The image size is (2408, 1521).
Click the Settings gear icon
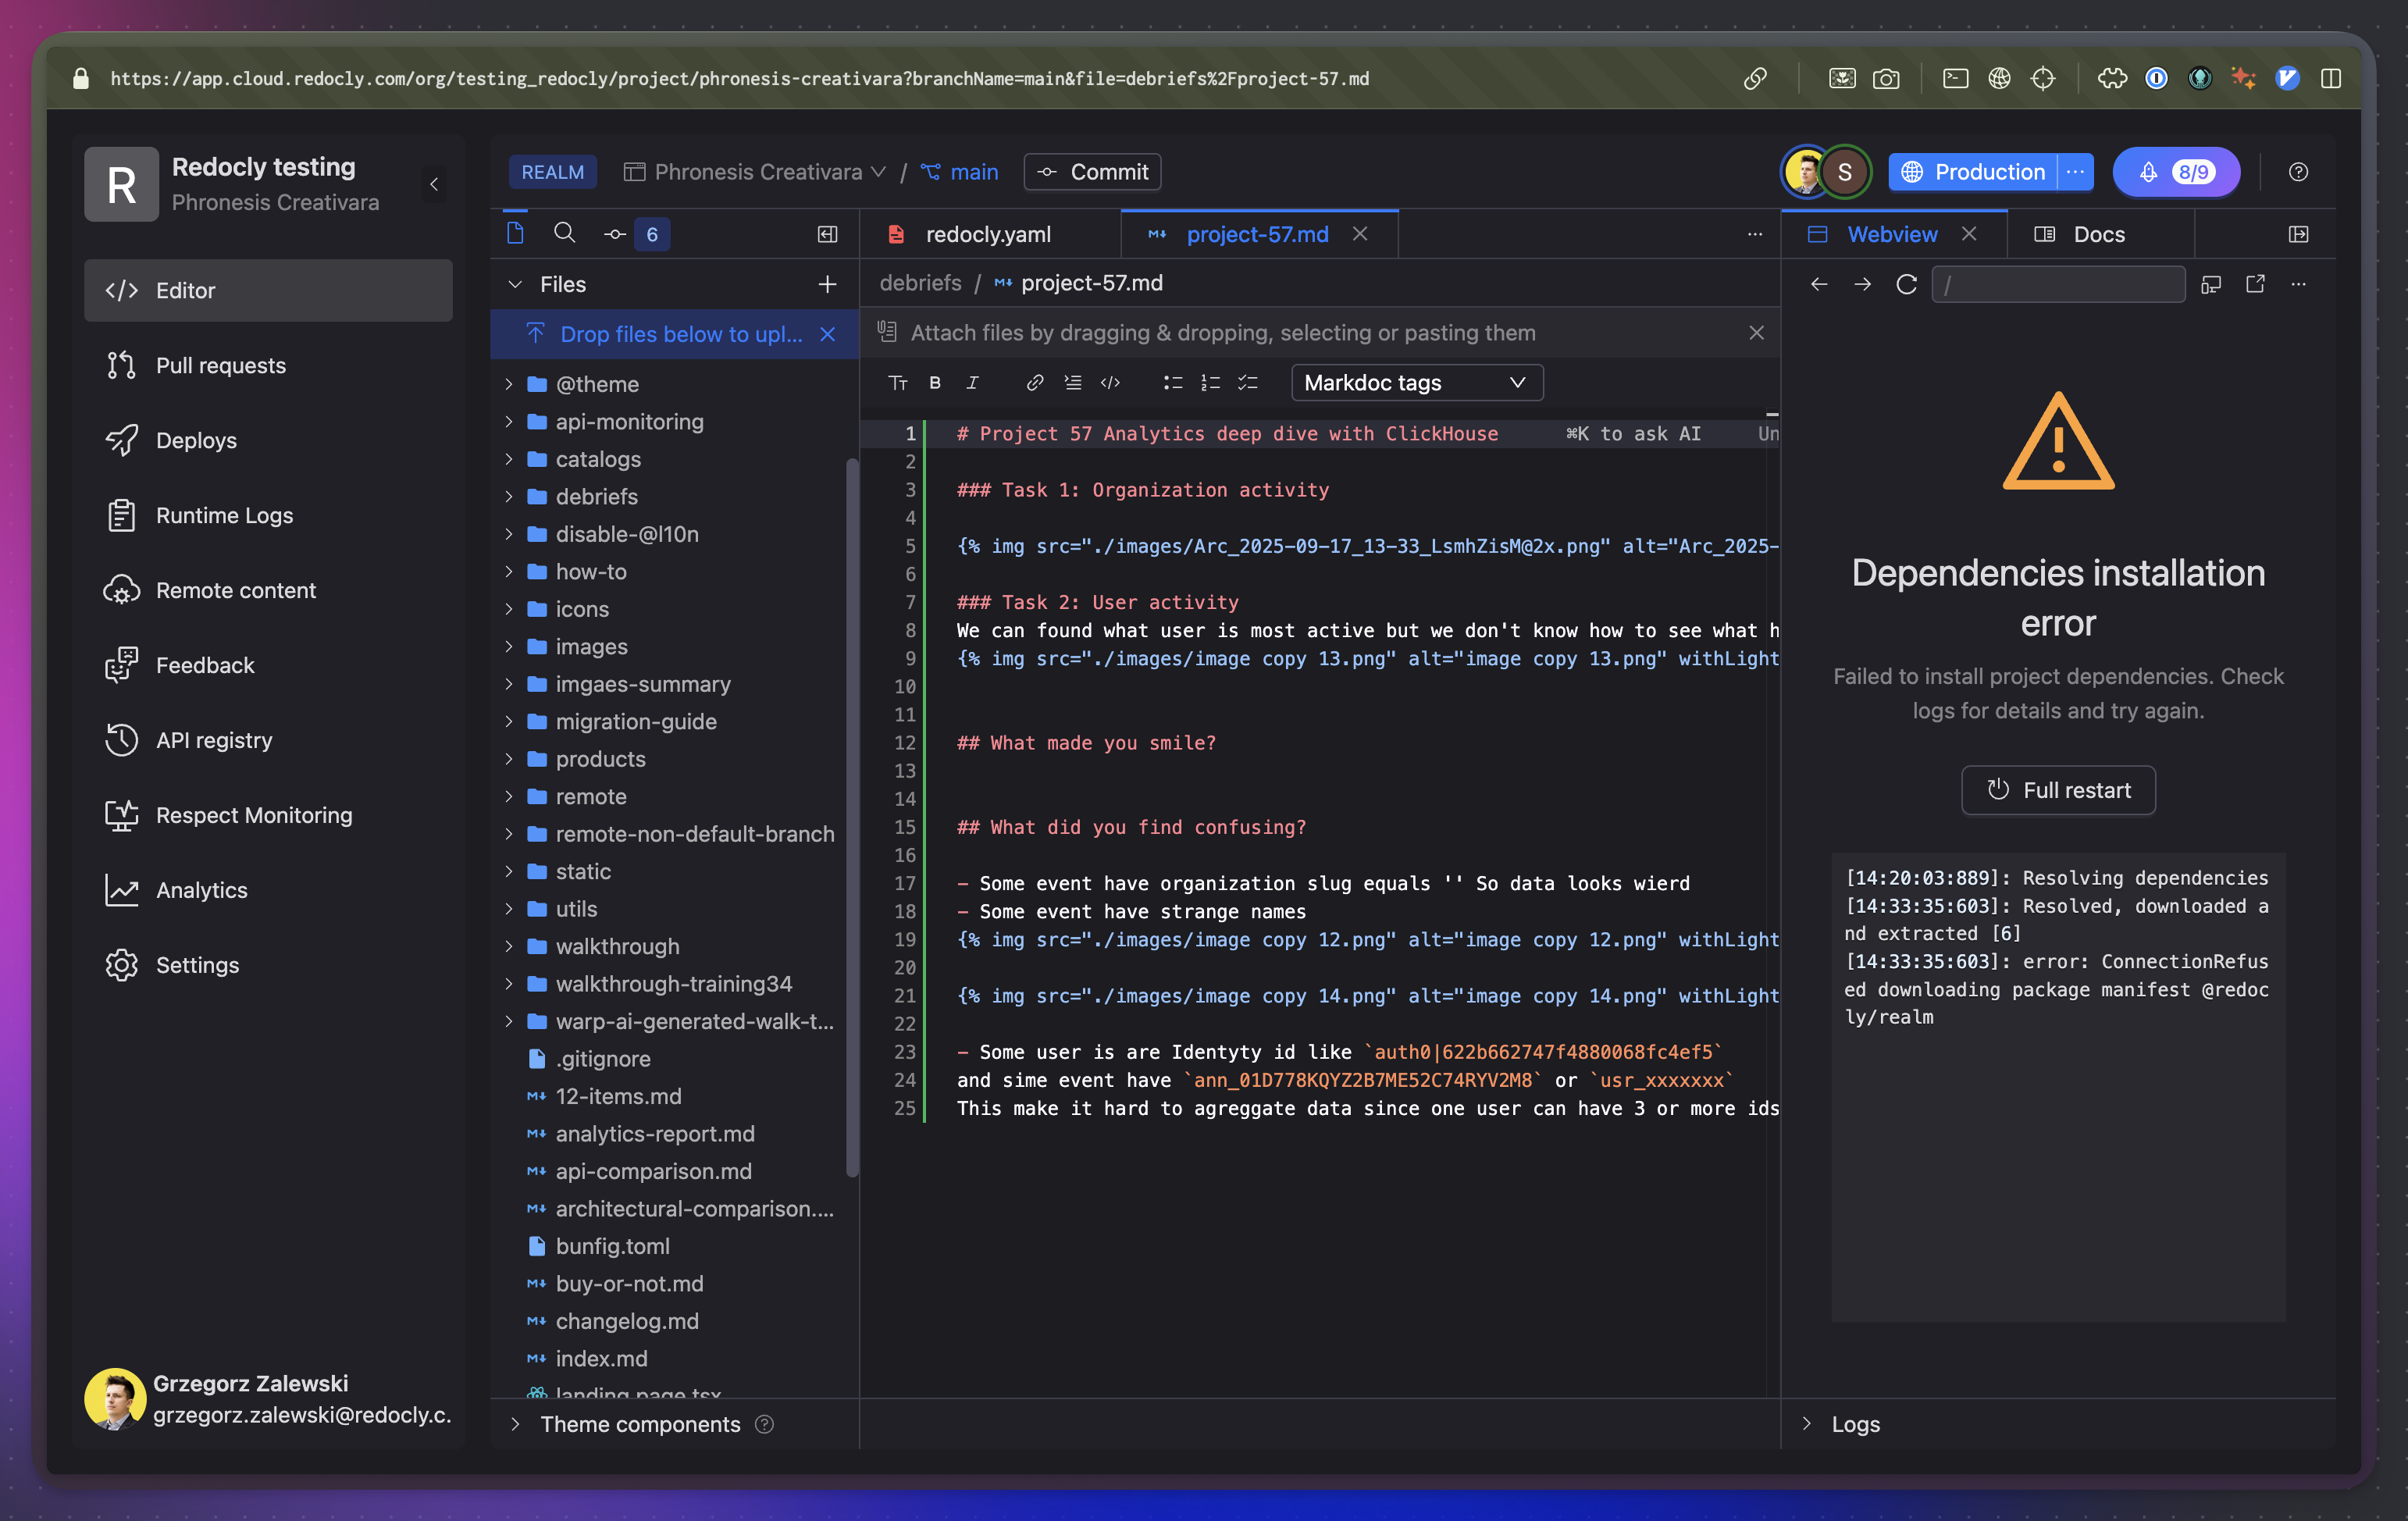click(121, 965)
